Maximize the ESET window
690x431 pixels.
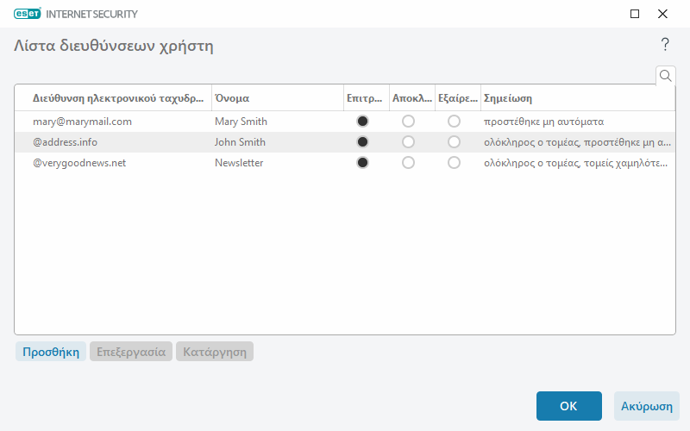[x=635, y=14]
